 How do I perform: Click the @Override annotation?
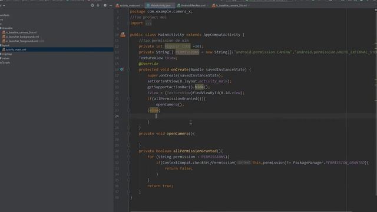pyautogui.click(x=148, y=64)
